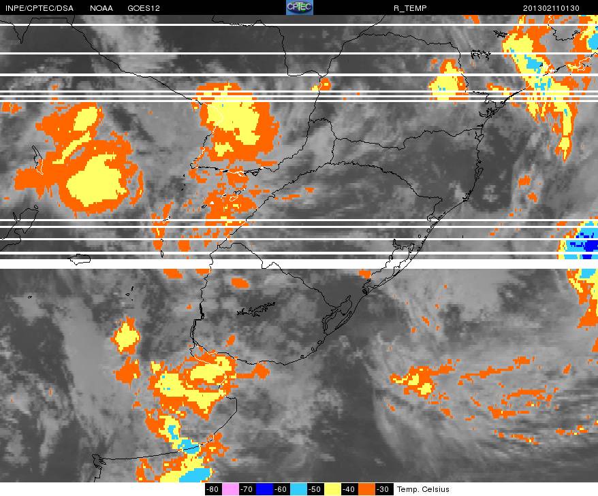Viewport: 598px width, 496px height.
Task: Click the GOES12 satellite label
Action: coord(144,8)
